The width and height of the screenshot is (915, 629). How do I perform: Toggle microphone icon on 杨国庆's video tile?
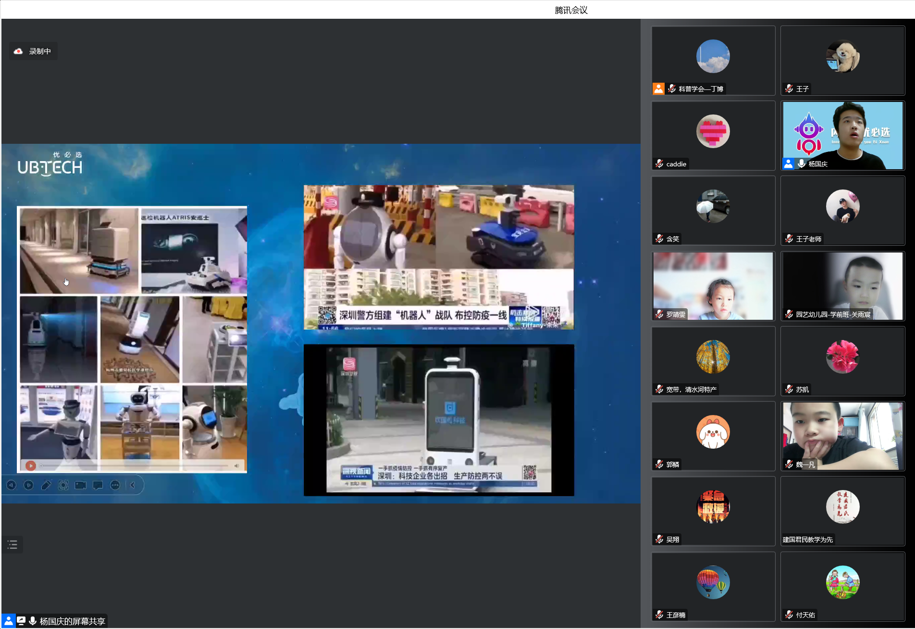tap(802, 164)
